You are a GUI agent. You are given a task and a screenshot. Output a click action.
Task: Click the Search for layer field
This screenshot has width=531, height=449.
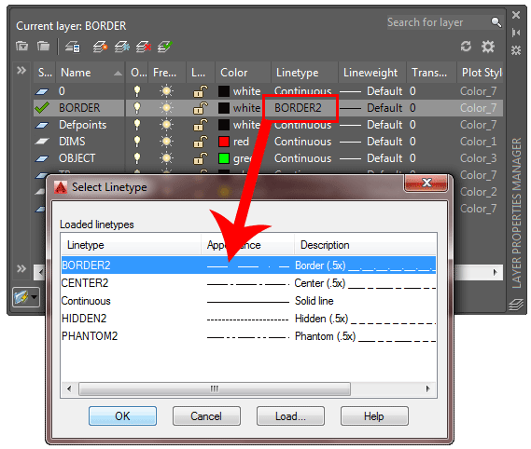tap(439, 22)
